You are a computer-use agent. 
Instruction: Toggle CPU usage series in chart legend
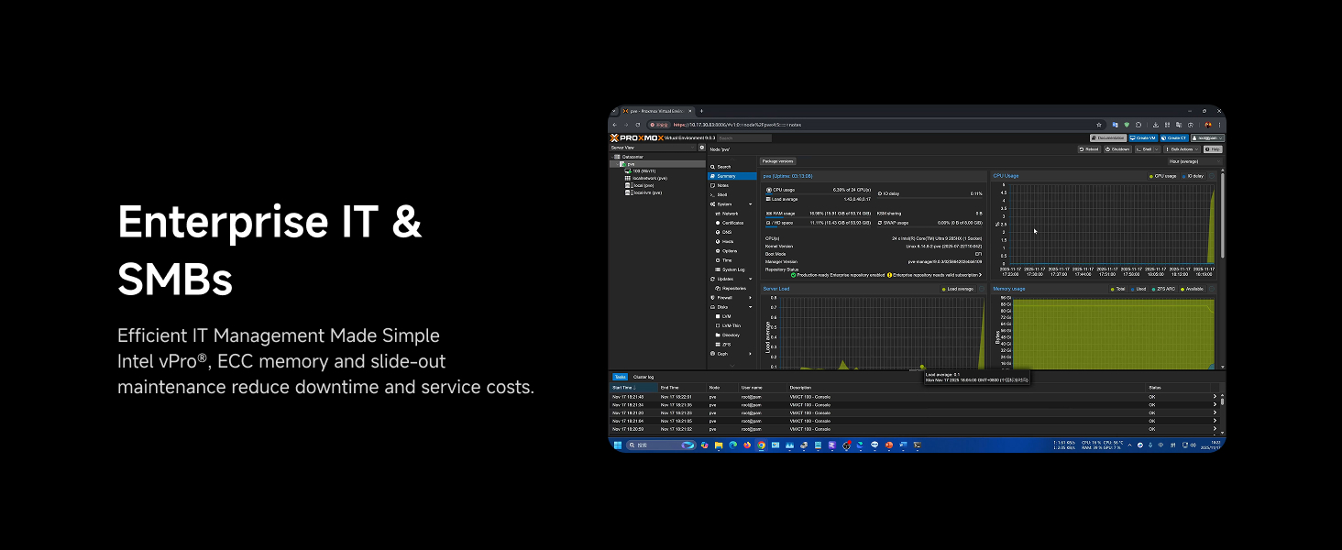click(x=1163, y=176)
